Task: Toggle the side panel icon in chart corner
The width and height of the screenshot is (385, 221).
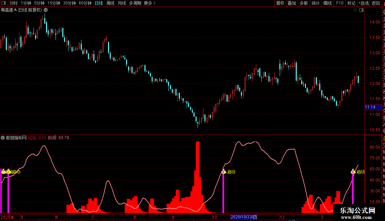Action: pos(361,10)
